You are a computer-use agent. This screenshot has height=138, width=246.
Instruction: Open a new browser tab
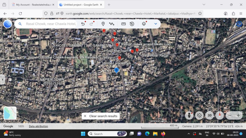(x=109, y=5)
